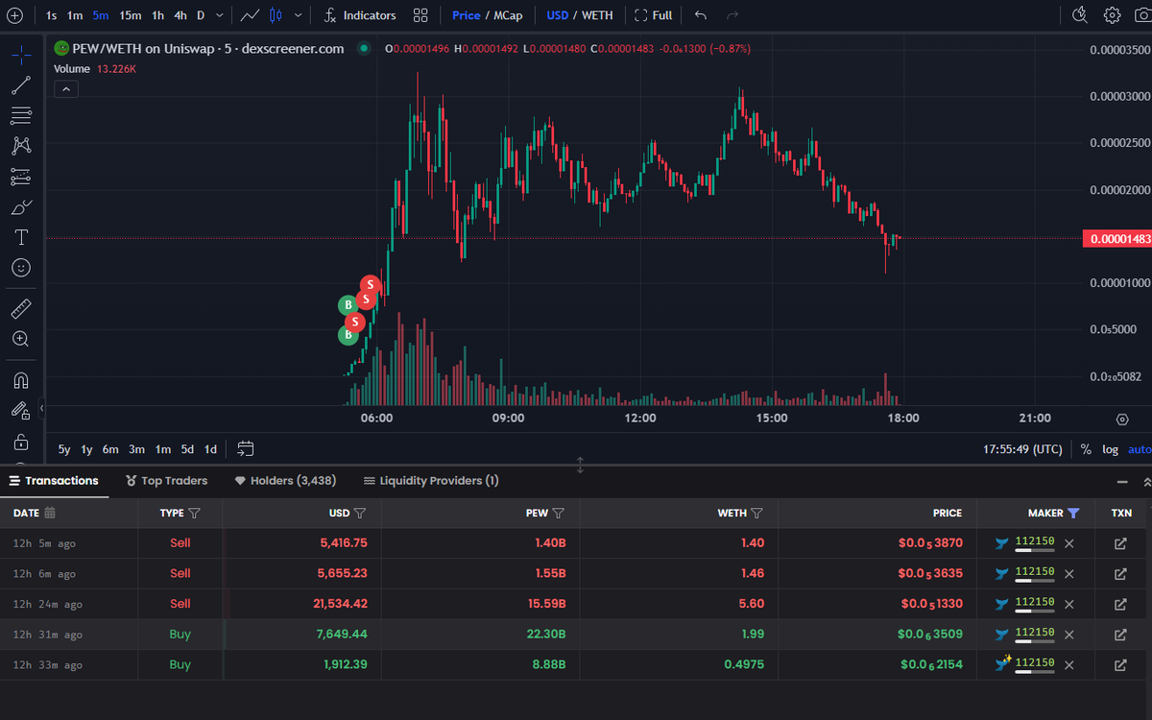Toggle quote currency to WETH
This screenshot has width=1152, height=720.
click(597, 15)
